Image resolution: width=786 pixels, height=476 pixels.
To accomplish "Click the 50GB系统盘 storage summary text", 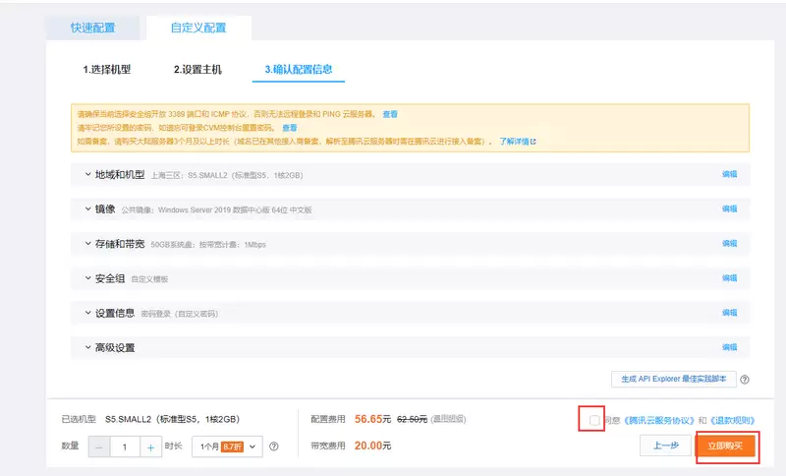I will (x=208, y=245).
